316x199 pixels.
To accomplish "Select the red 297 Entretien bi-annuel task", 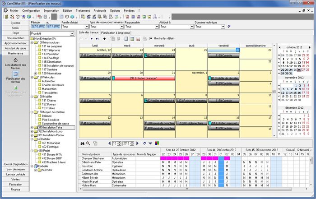I will (143, 78).
